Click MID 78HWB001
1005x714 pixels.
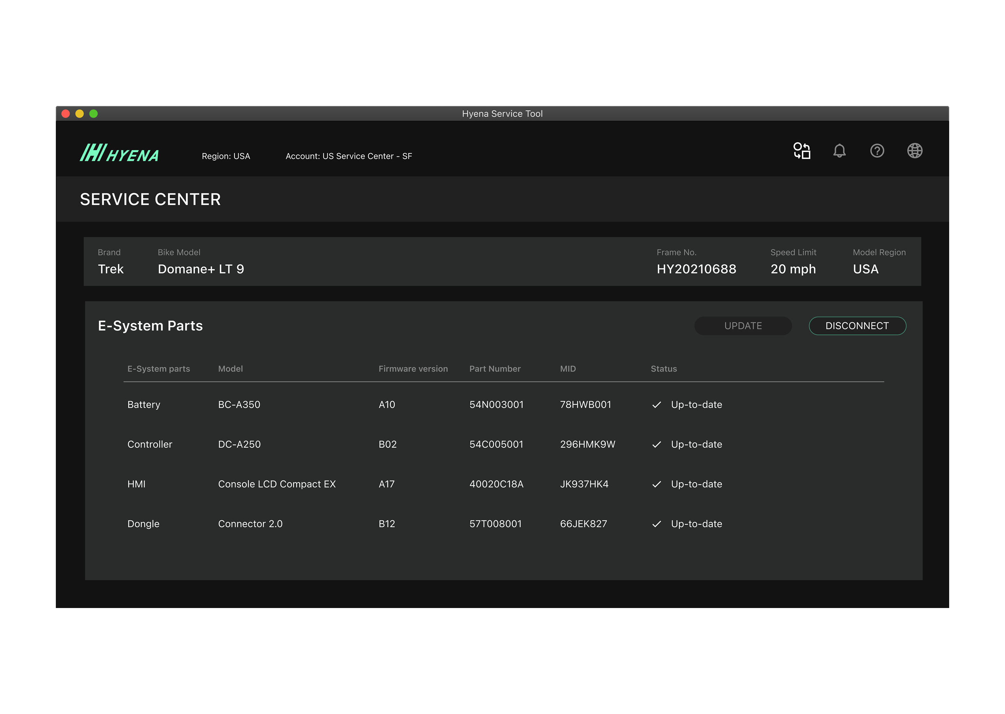pyautogui.click(x=585, y=405)
